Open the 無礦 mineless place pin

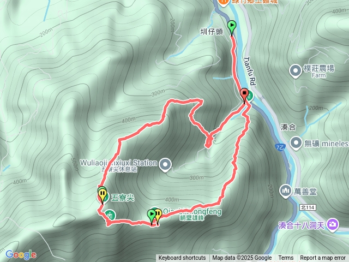296,143
